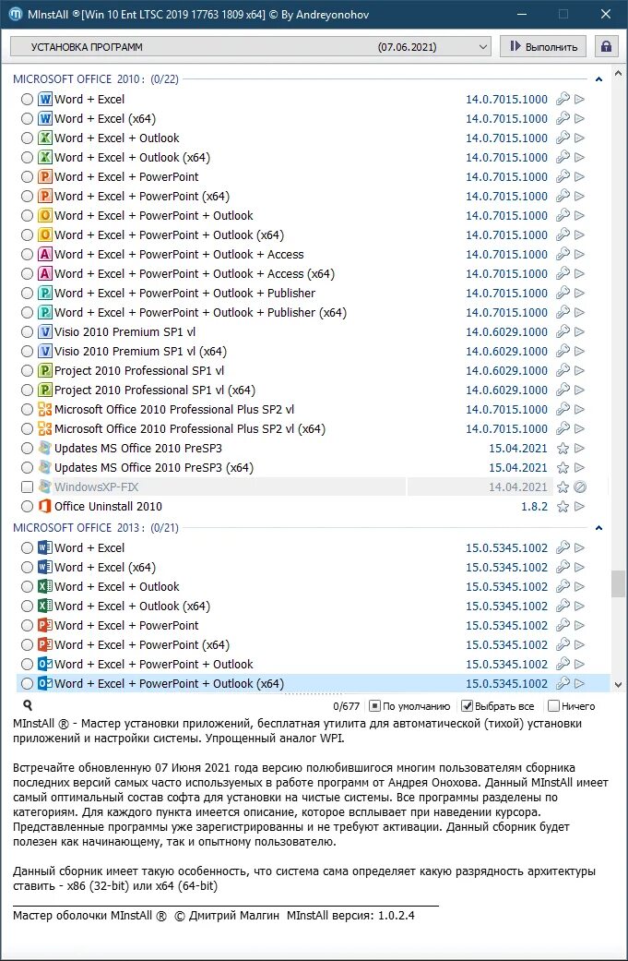Click the play arrow for Project 2010 Professional SP1 vl
Viewport: 628px width, 961px height.
coord(580,370)
